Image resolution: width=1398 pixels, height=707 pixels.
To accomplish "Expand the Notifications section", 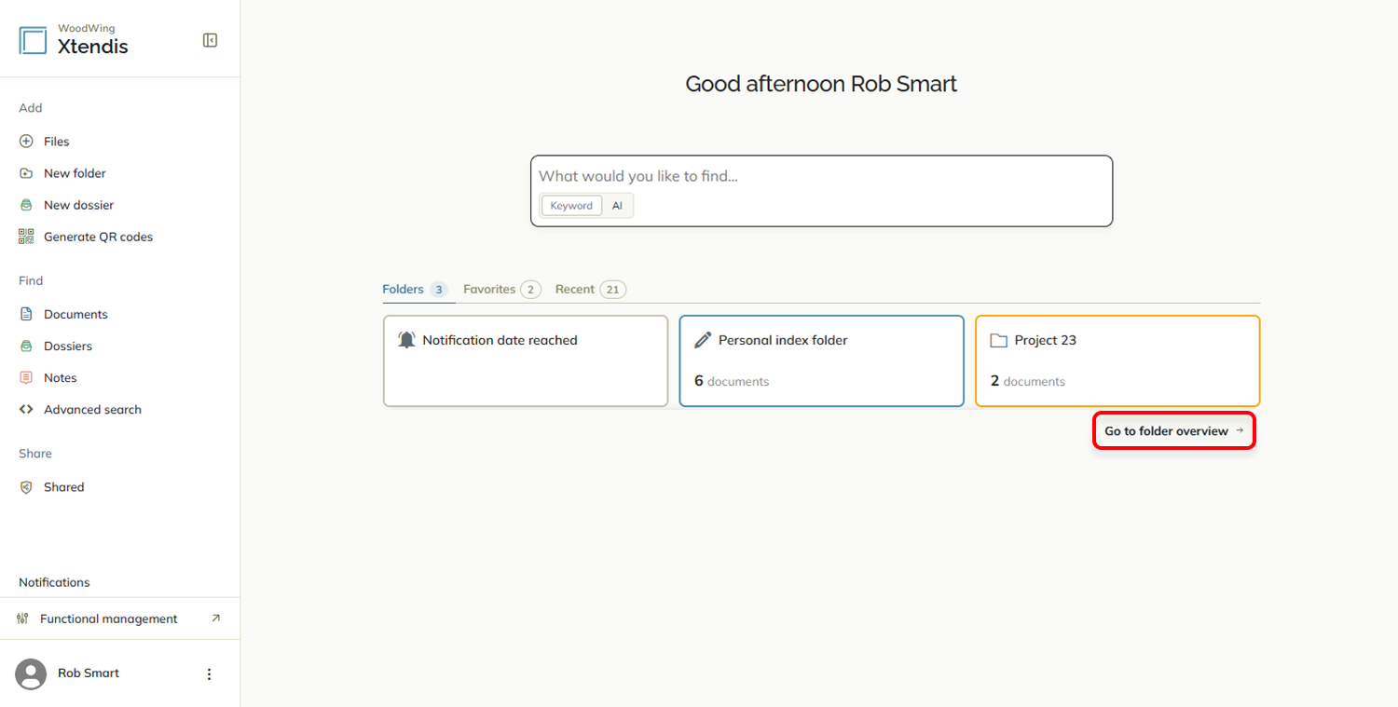I will pyautogui.click(x=54, y=582).
